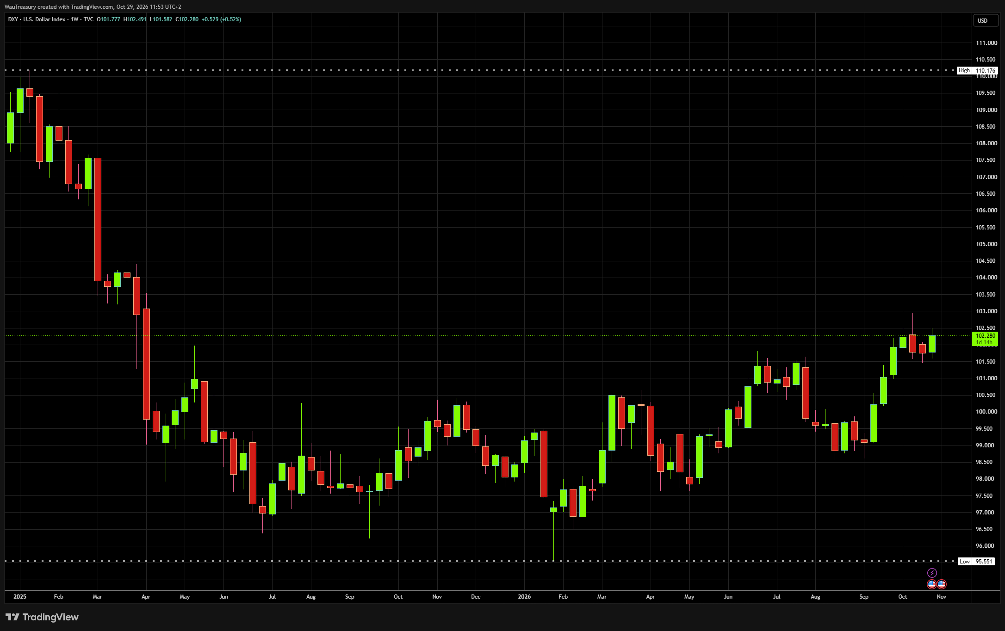Click the left US flag economic event marker
The height and width of the screenshot is (631, 1005).
click(932, 584)
